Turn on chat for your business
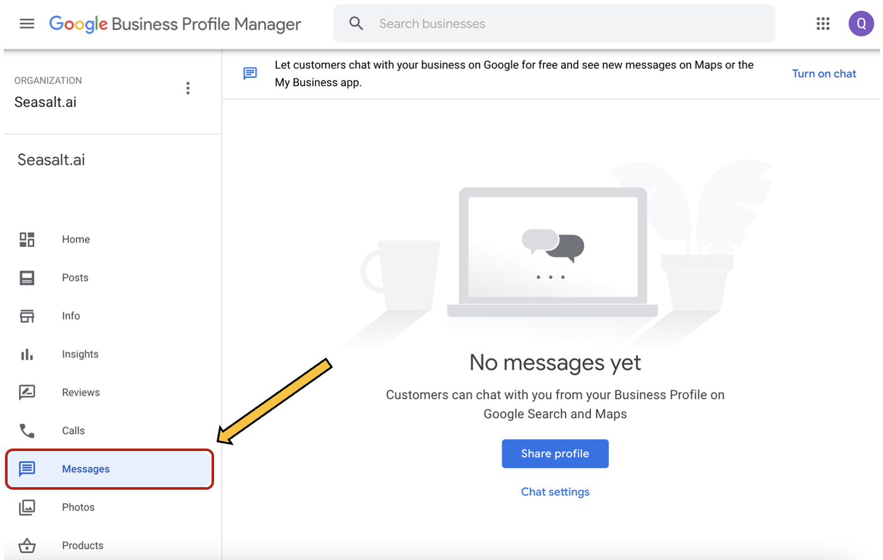Viewport: 883px width, 560px height. pyautogui.click(x=824, y=73)
